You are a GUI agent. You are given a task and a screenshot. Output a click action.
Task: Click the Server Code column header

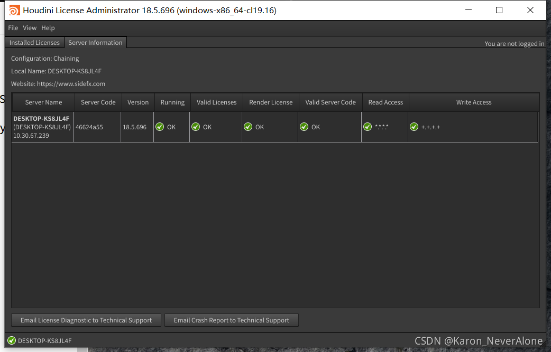pos(98,102)
